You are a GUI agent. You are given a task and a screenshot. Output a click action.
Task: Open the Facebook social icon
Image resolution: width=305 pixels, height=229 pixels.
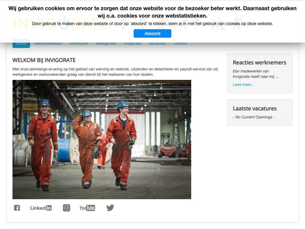17,208
